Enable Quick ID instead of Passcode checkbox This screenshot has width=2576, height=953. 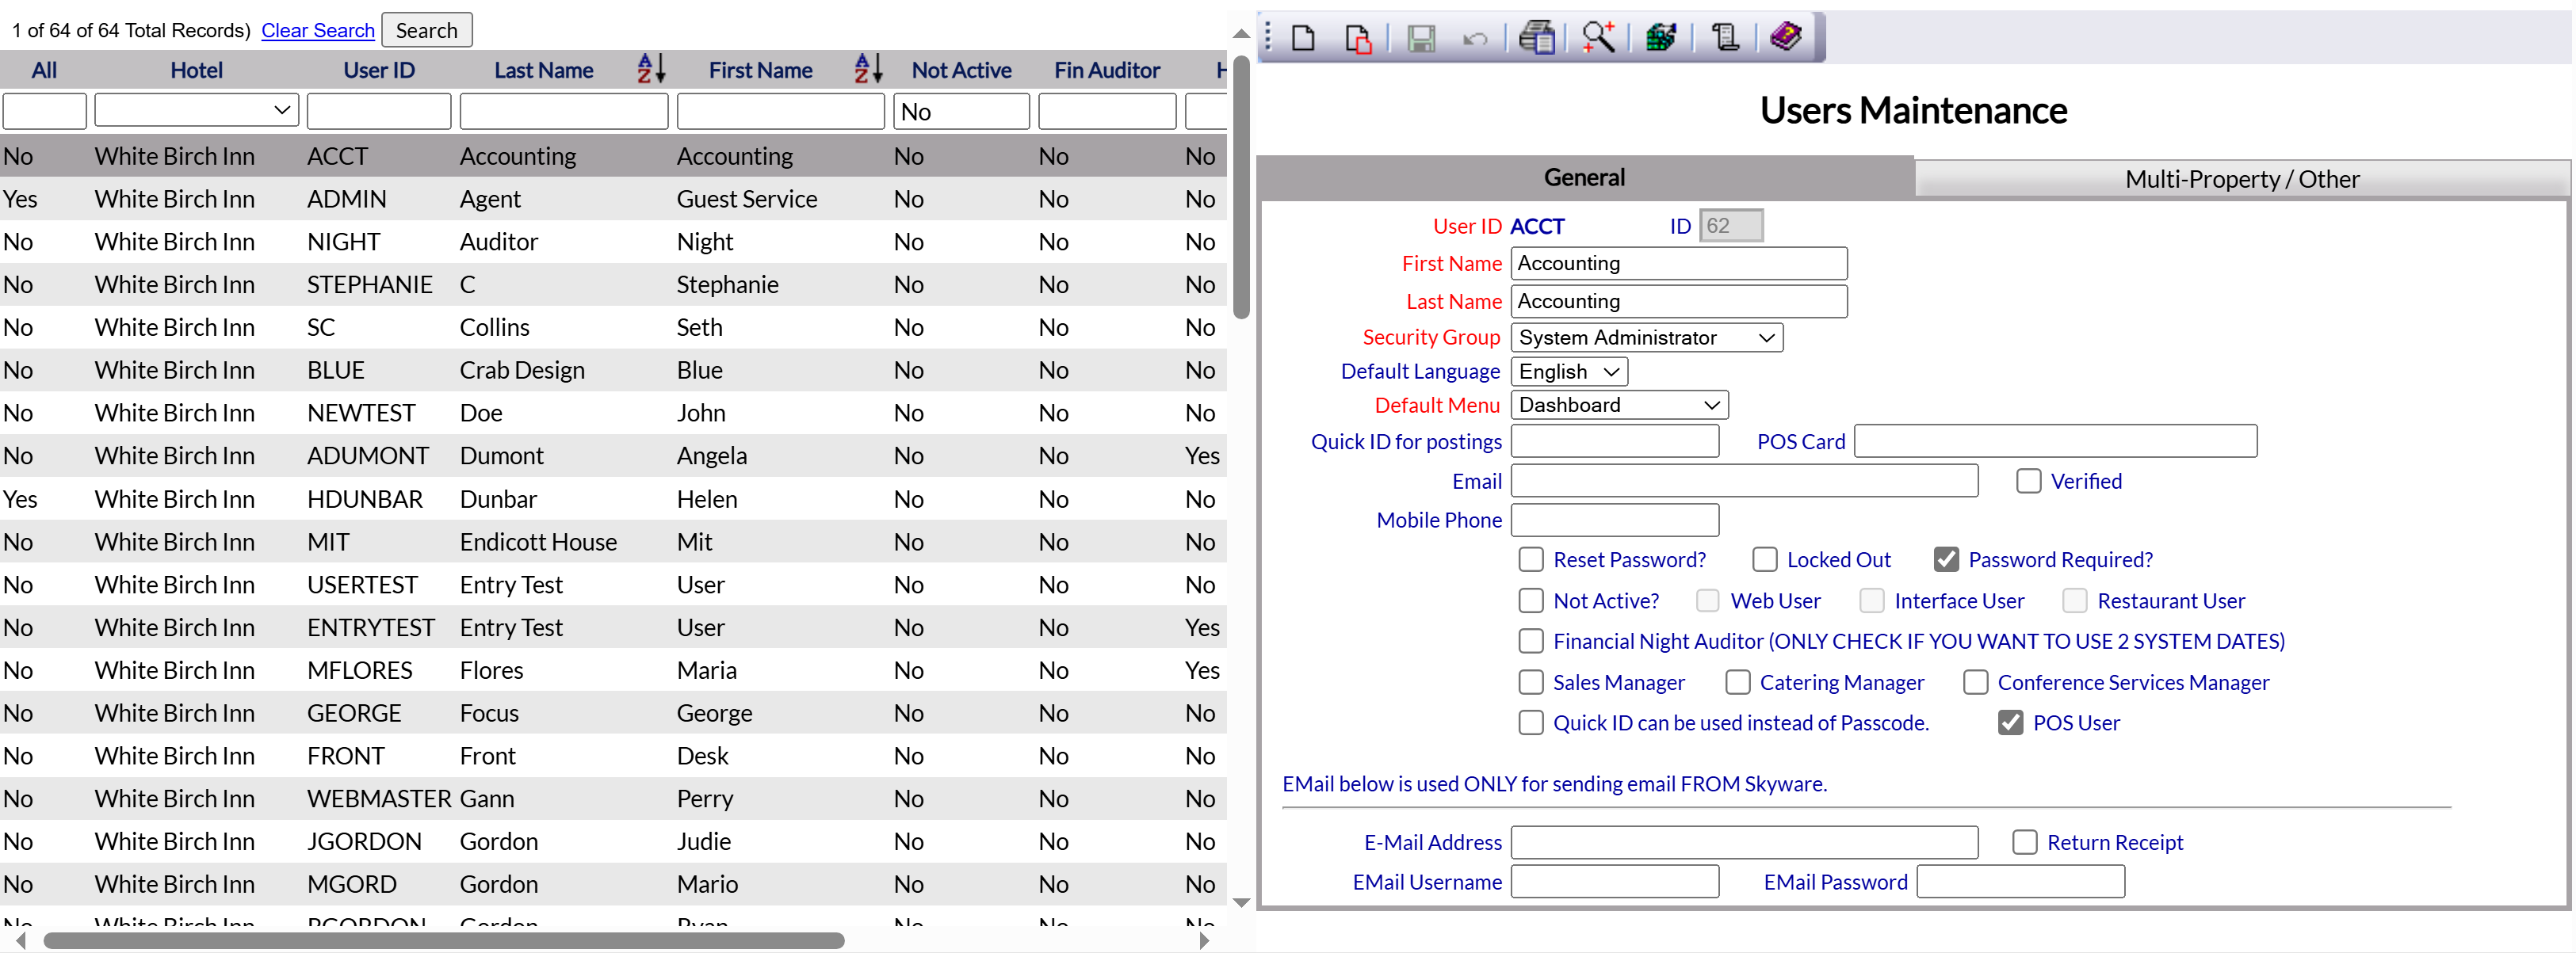[1531, 722]
